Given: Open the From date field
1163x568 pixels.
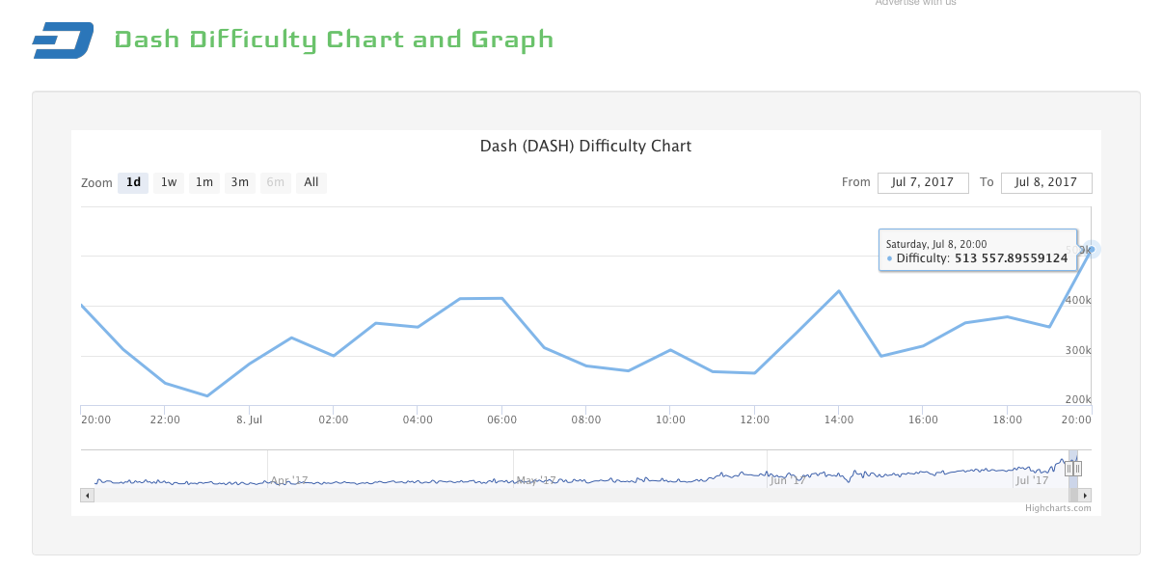Looking at the screenshot, I should click(x=923, y=182).
